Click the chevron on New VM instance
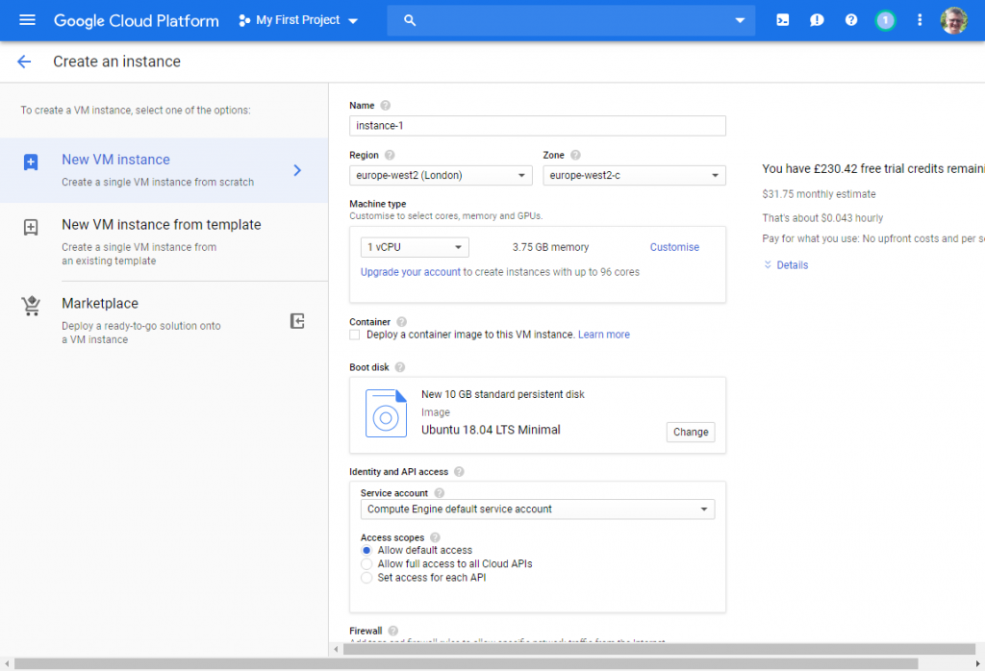Viewport: 985px width, 671px height. 298,170
